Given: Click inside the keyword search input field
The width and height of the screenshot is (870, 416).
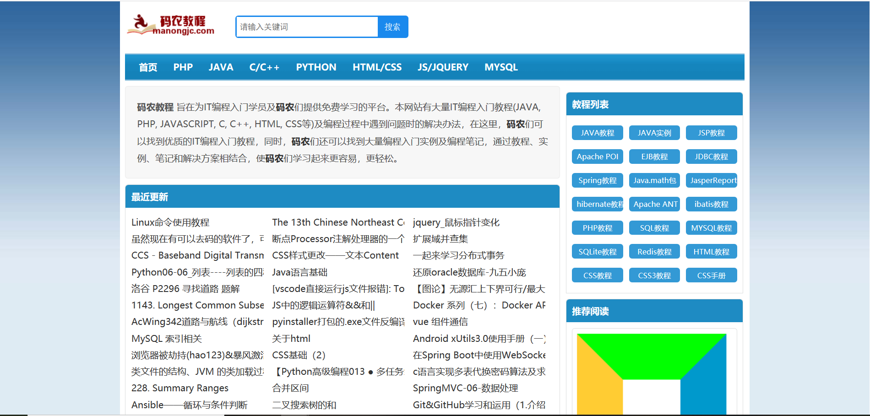Looking at the screenshot, I should 306,27.
